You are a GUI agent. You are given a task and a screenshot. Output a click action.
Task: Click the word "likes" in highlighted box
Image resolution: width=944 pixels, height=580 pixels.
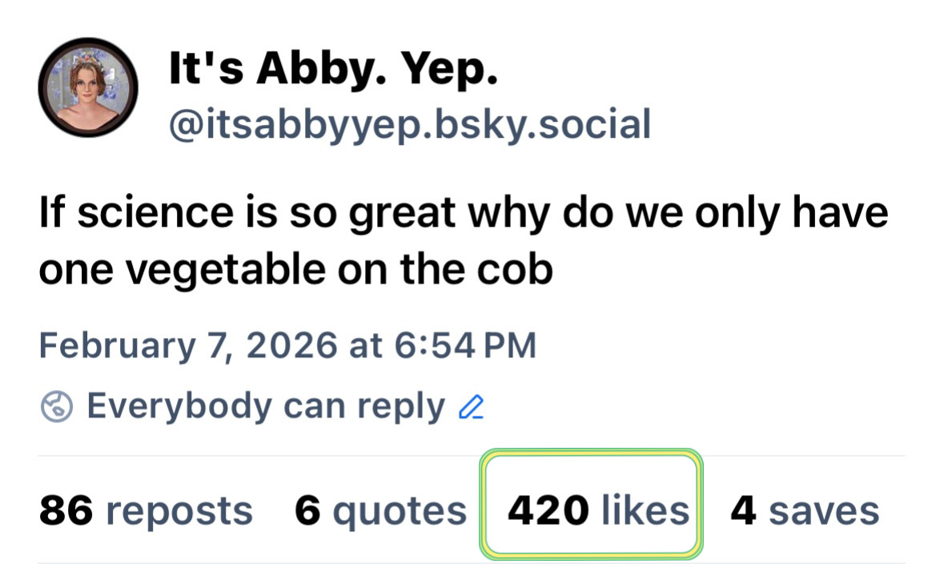pos(645,510)
